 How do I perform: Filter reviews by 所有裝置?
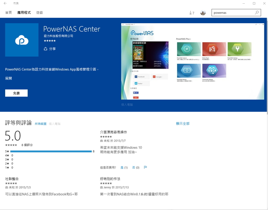coord(41,124)
